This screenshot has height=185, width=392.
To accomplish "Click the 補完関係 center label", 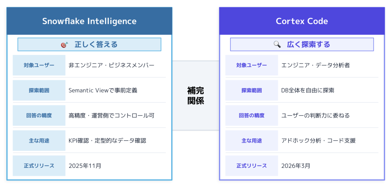I will [x=196, y=96].
